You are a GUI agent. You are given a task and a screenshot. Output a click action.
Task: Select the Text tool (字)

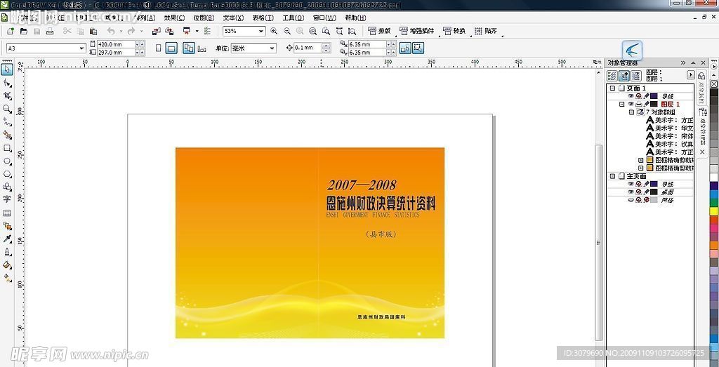[7, 199]
